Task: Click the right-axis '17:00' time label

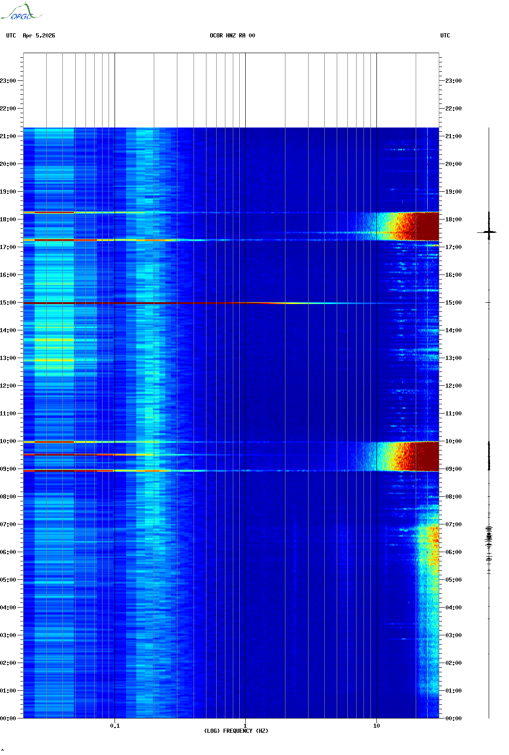Action: [x=453, y=247]
